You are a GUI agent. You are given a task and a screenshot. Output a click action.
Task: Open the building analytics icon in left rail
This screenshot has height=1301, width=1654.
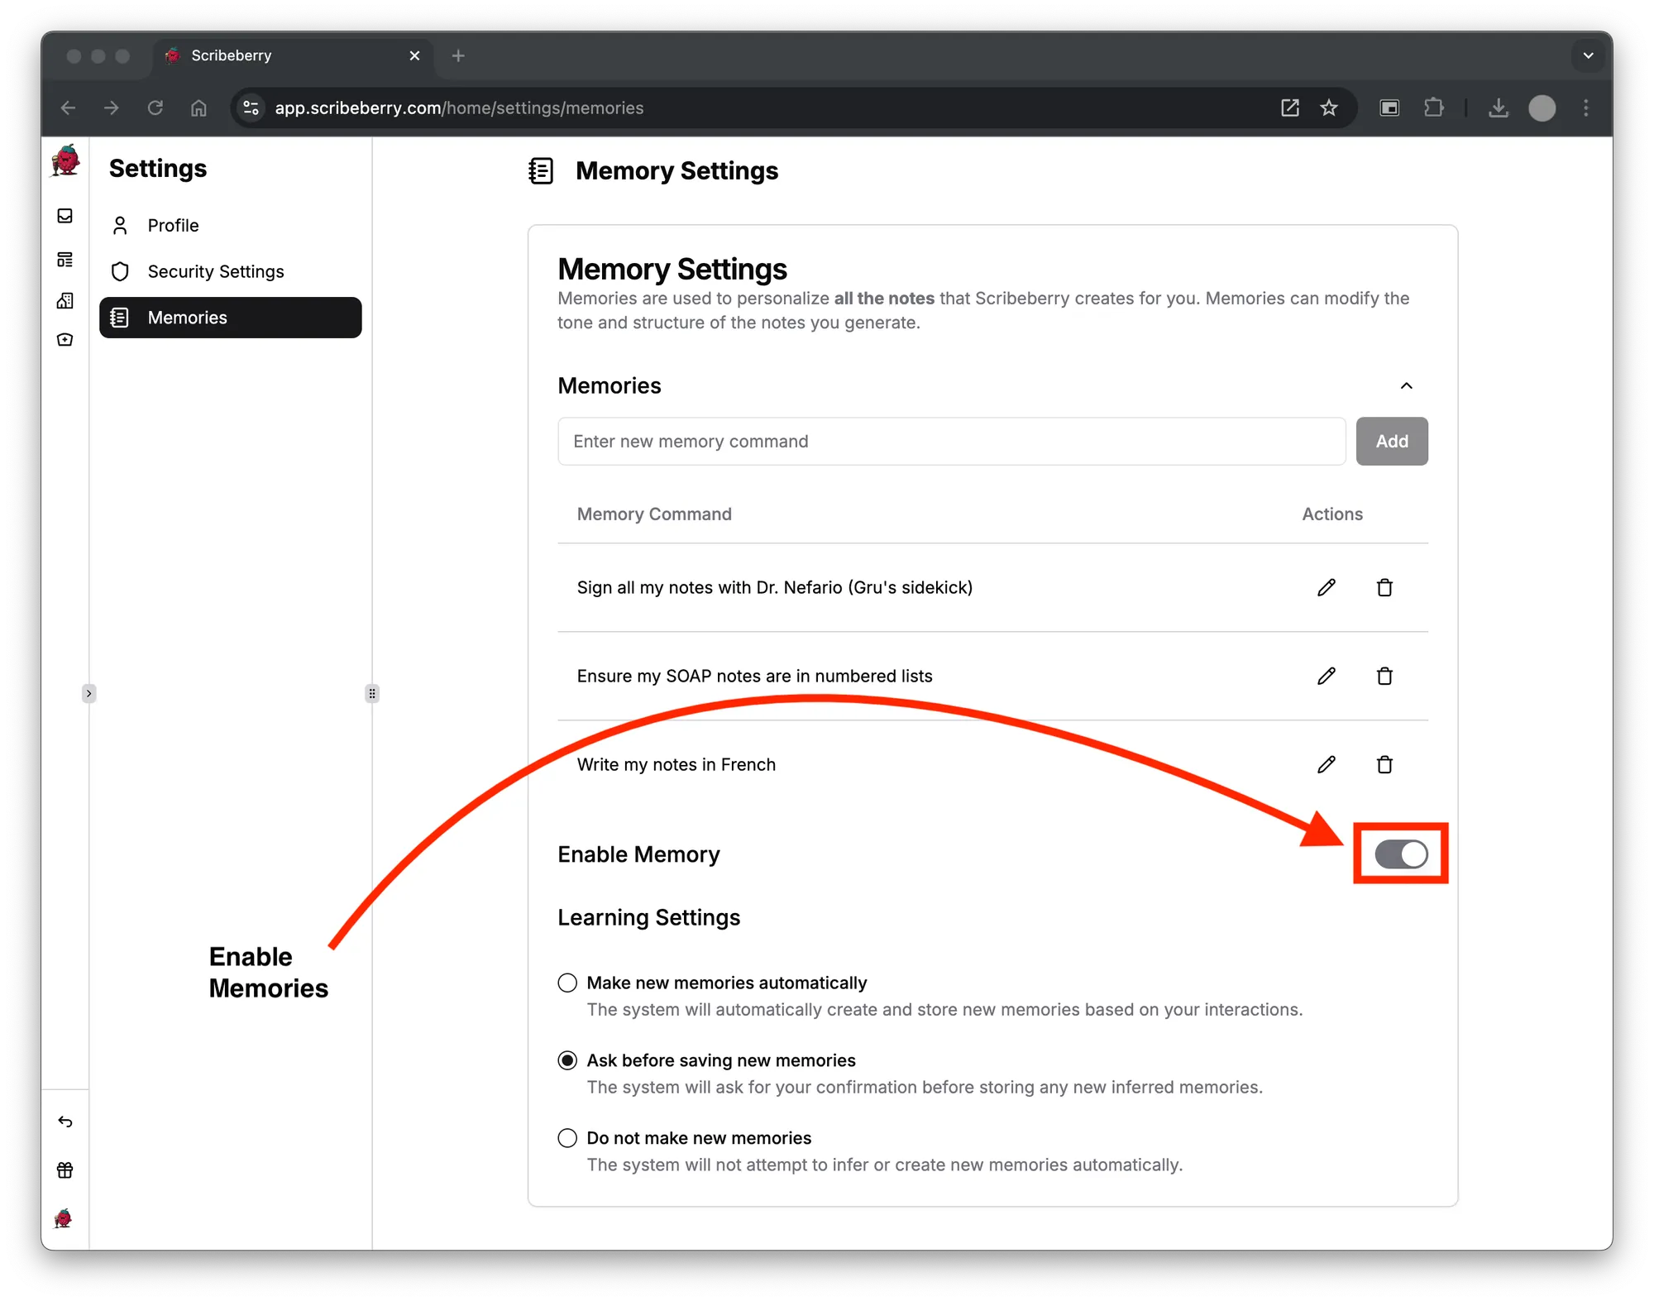coord(65,300)
